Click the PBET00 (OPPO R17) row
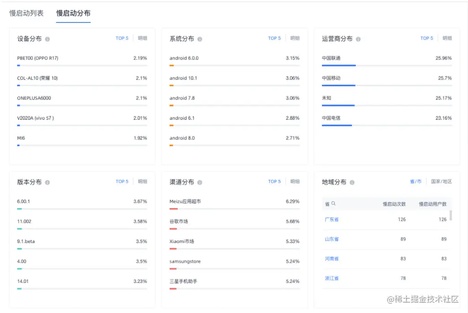468x313 pixels. click(82, 61)
